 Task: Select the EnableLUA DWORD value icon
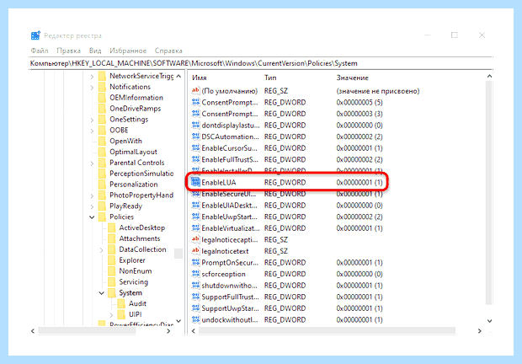coord(195,182)
